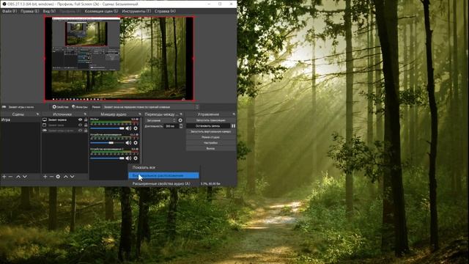Select the highlighted vertical layout menu entry
469x264 pixels.
(164, 175)
